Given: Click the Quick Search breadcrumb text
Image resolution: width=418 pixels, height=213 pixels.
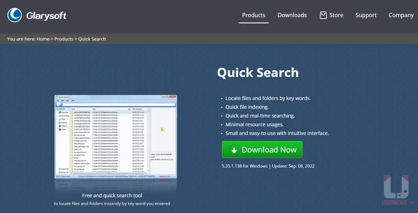Looking at the screenshot, I should (92, 39).
